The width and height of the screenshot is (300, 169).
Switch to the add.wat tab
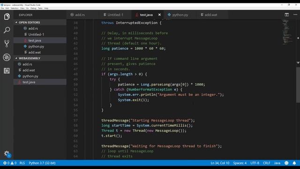point(211,15)
